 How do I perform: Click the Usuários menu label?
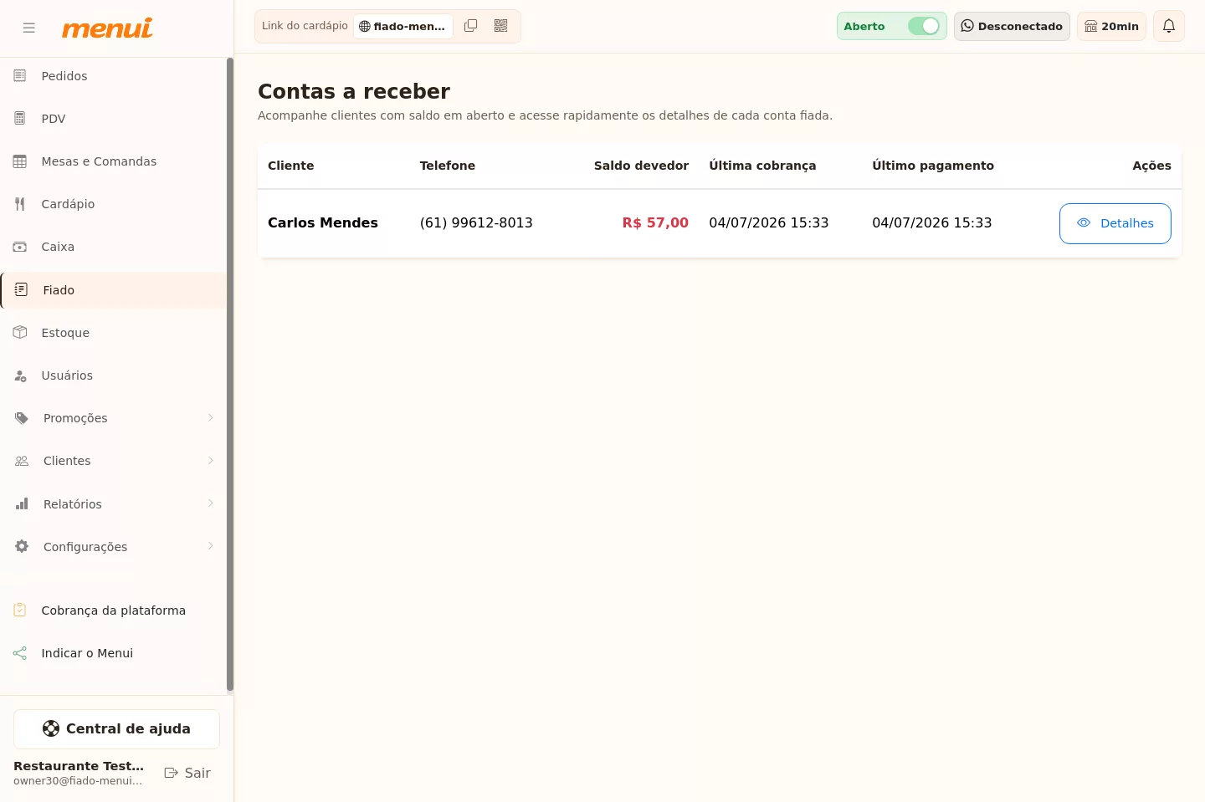point(67,375)
